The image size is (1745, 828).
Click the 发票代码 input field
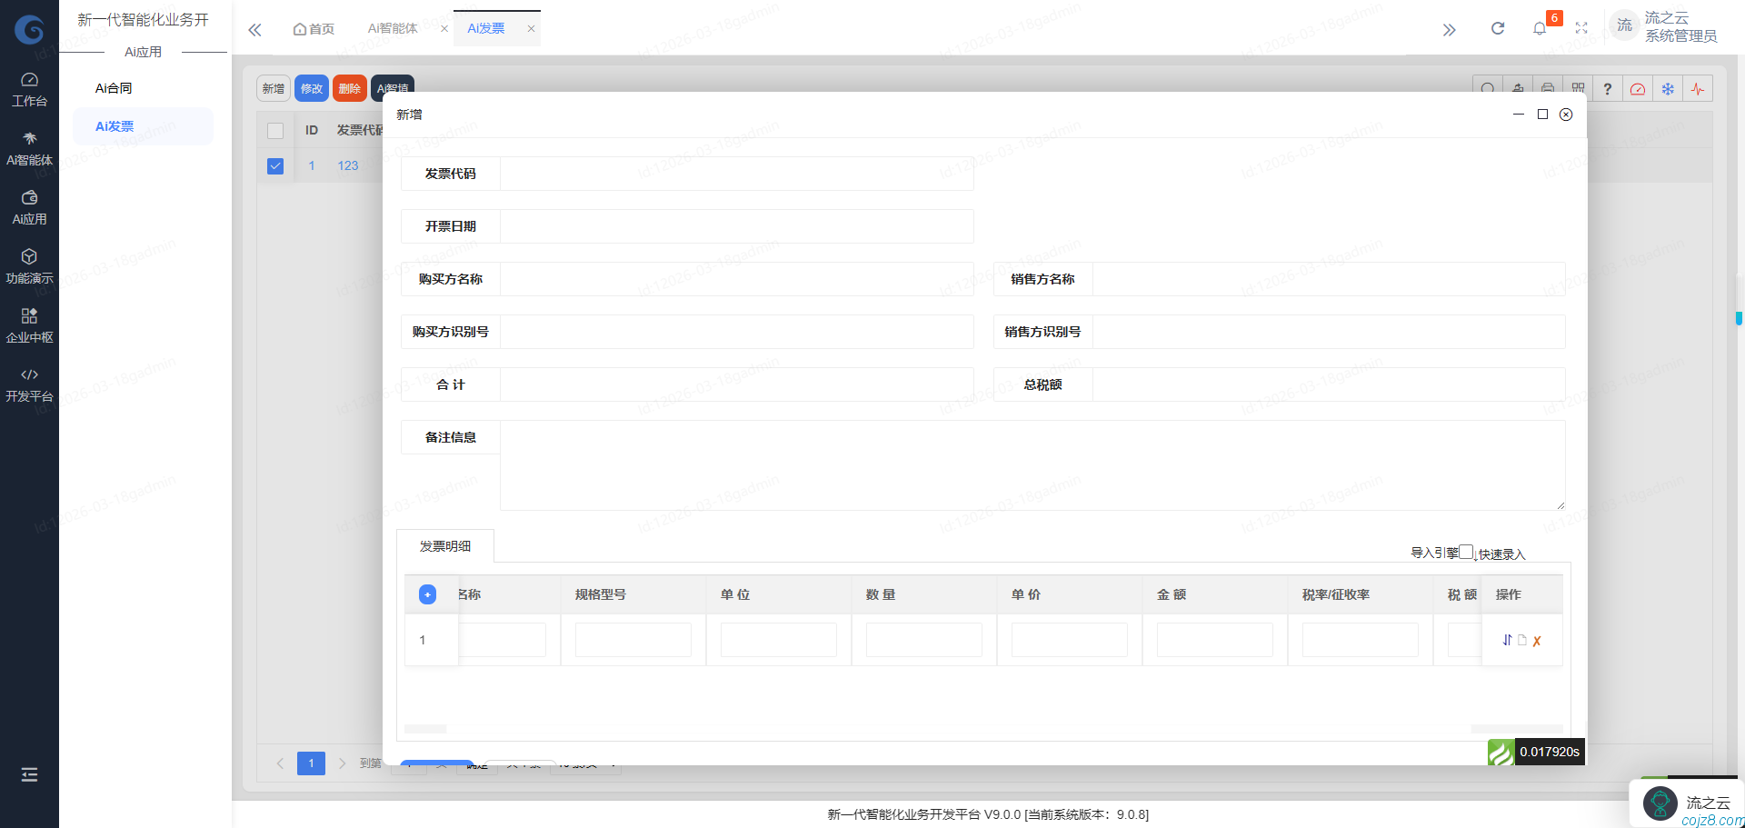[736, 174]
